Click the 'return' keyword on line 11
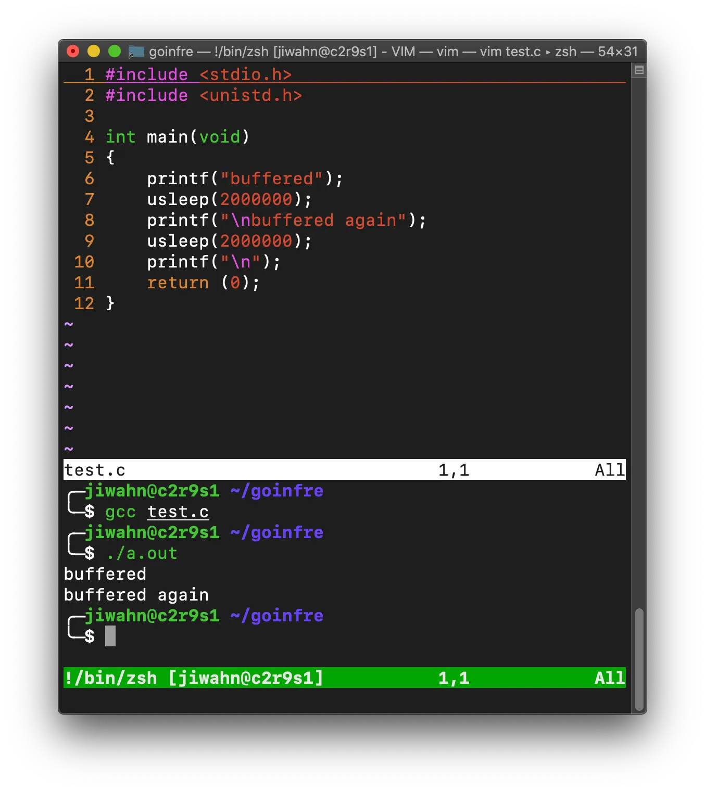 tap(178, 283)
